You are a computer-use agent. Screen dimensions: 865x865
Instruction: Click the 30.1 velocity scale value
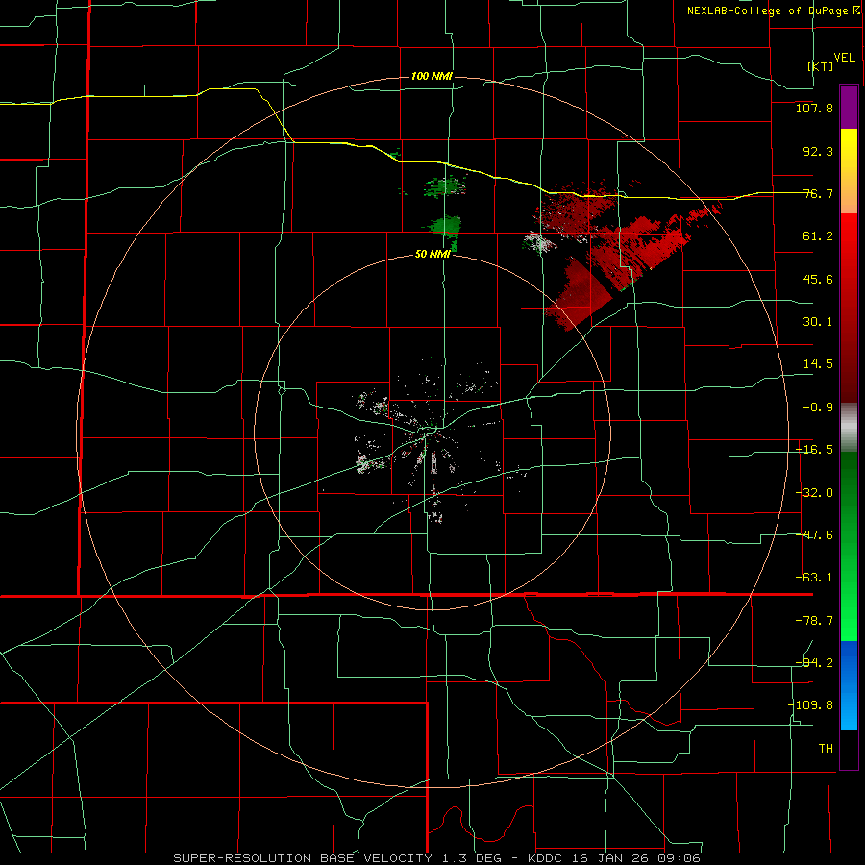coord(818,322)
